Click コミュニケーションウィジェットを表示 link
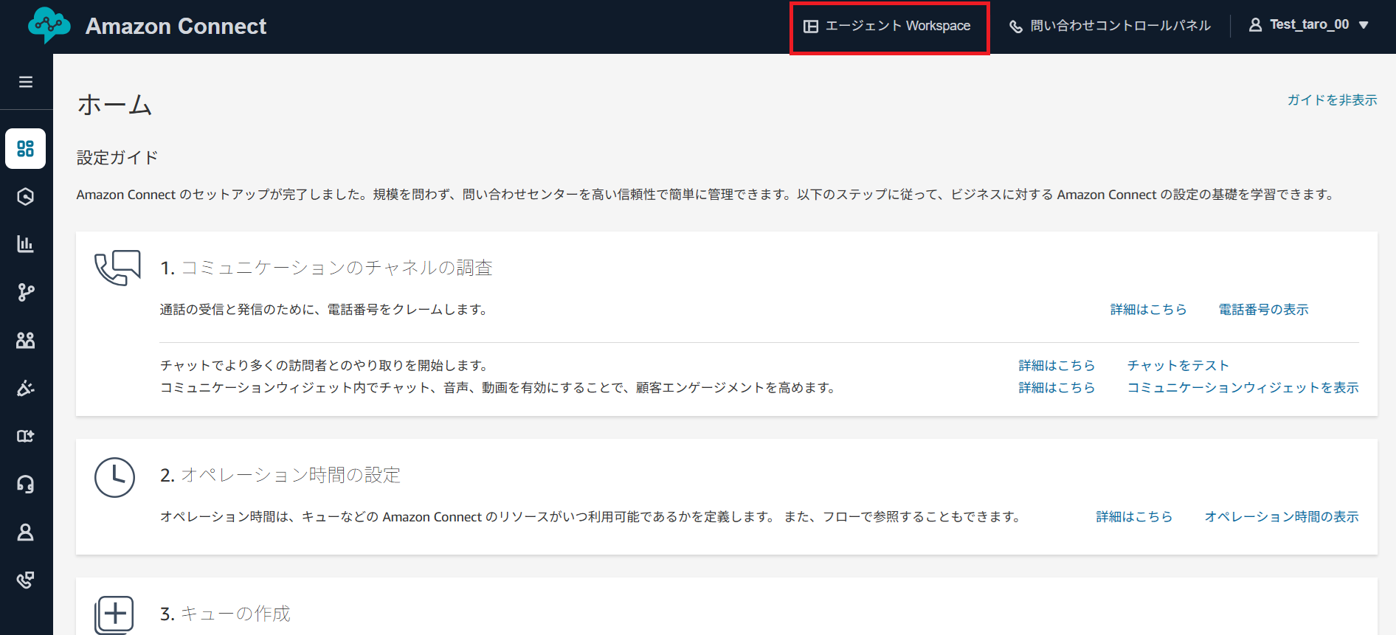 coord(1243,388)
